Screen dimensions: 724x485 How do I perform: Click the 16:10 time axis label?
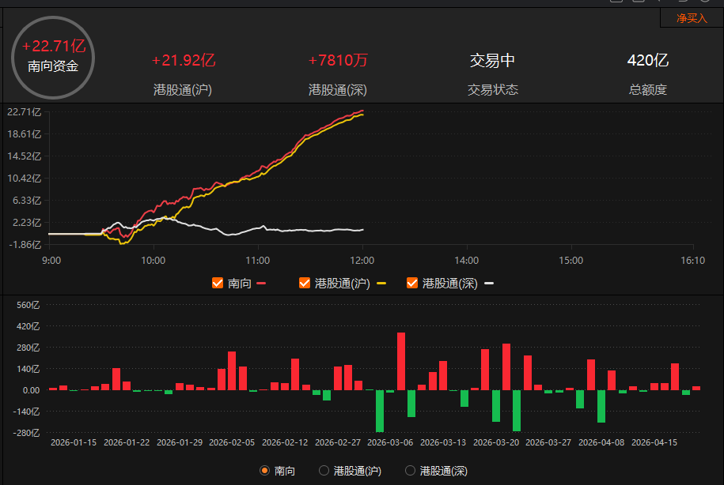(x=692, y=261)
